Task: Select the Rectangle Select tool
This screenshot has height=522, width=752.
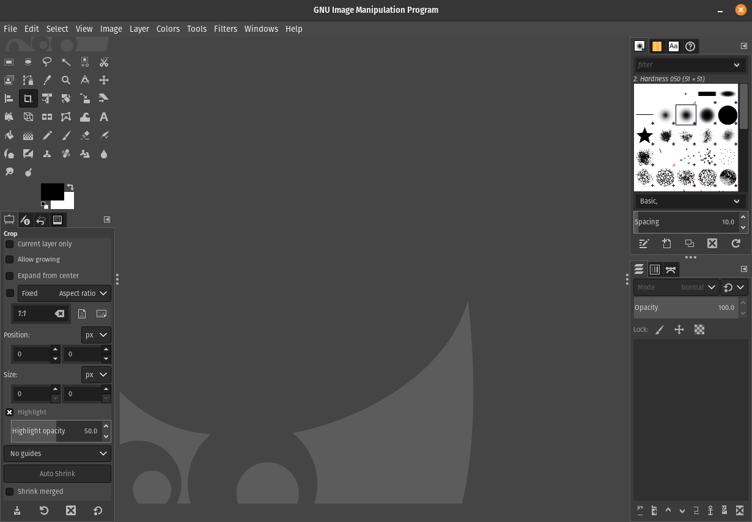Action: (x=9, y=62)
